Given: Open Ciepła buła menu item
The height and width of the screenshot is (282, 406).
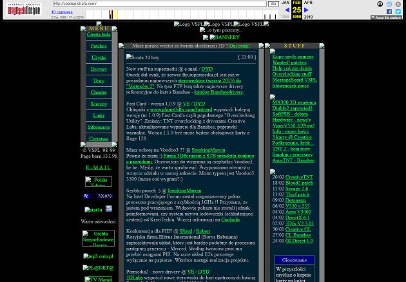Looking at the screenshot, I should 99,34.
